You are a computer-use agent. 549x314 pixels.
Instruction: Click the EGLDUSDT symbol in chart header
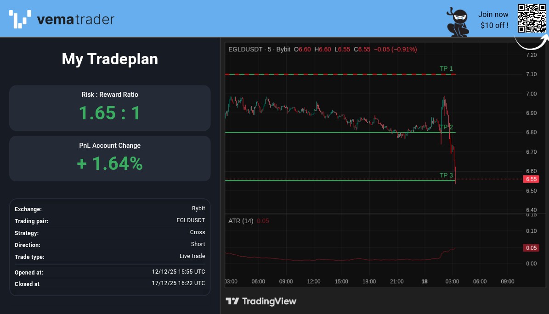click(x=244, y=49)
